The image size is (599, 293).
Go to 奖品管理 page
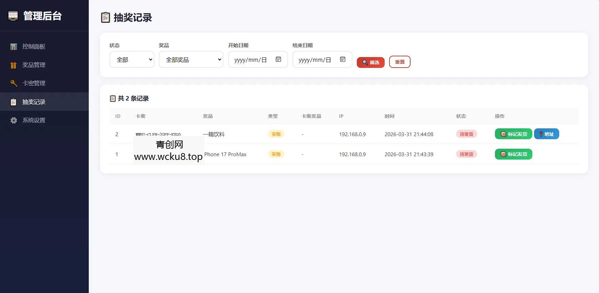(44, 65)
